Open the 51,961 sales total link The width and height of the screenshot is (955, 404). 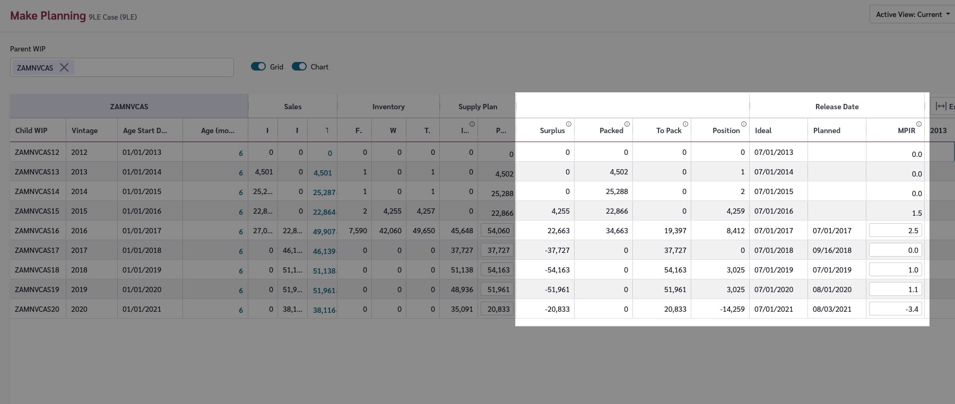pos(324,290)
